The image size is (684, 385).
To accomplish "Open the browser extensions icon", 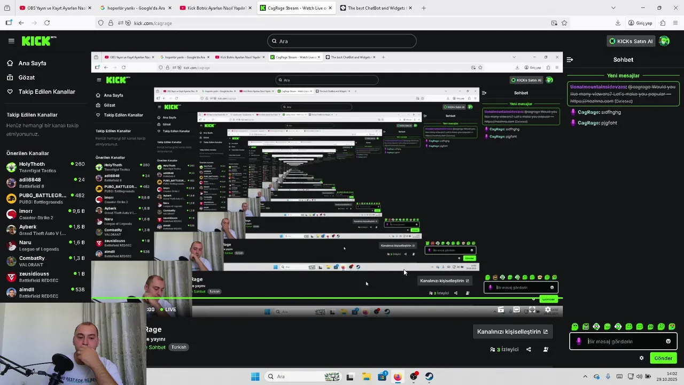I will pyautogui.click(x=663, y=23).
